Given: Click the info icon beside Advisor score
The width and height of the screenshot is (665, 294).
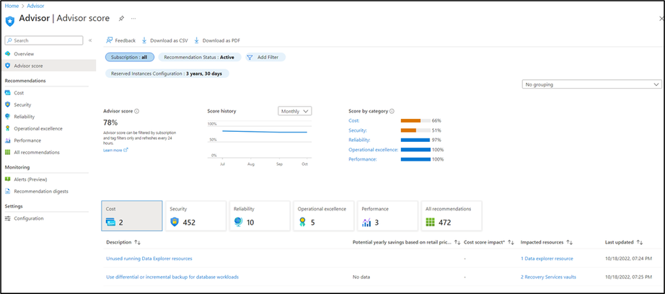Looking at the screenshot, I should pyautogui.click(x=136, y=111).
